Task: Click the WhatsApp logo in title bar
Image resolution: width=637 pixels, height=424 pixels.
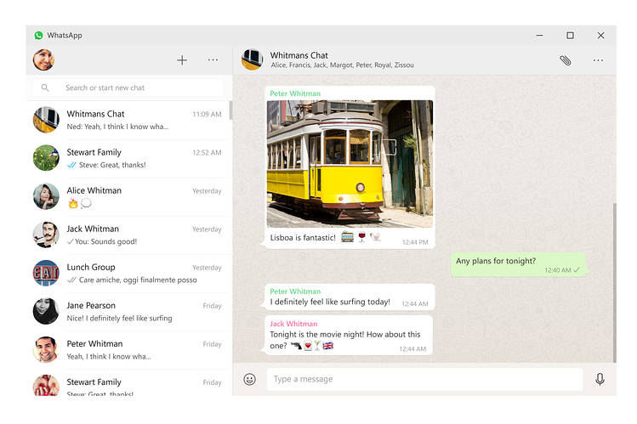Action: (38, 36)
